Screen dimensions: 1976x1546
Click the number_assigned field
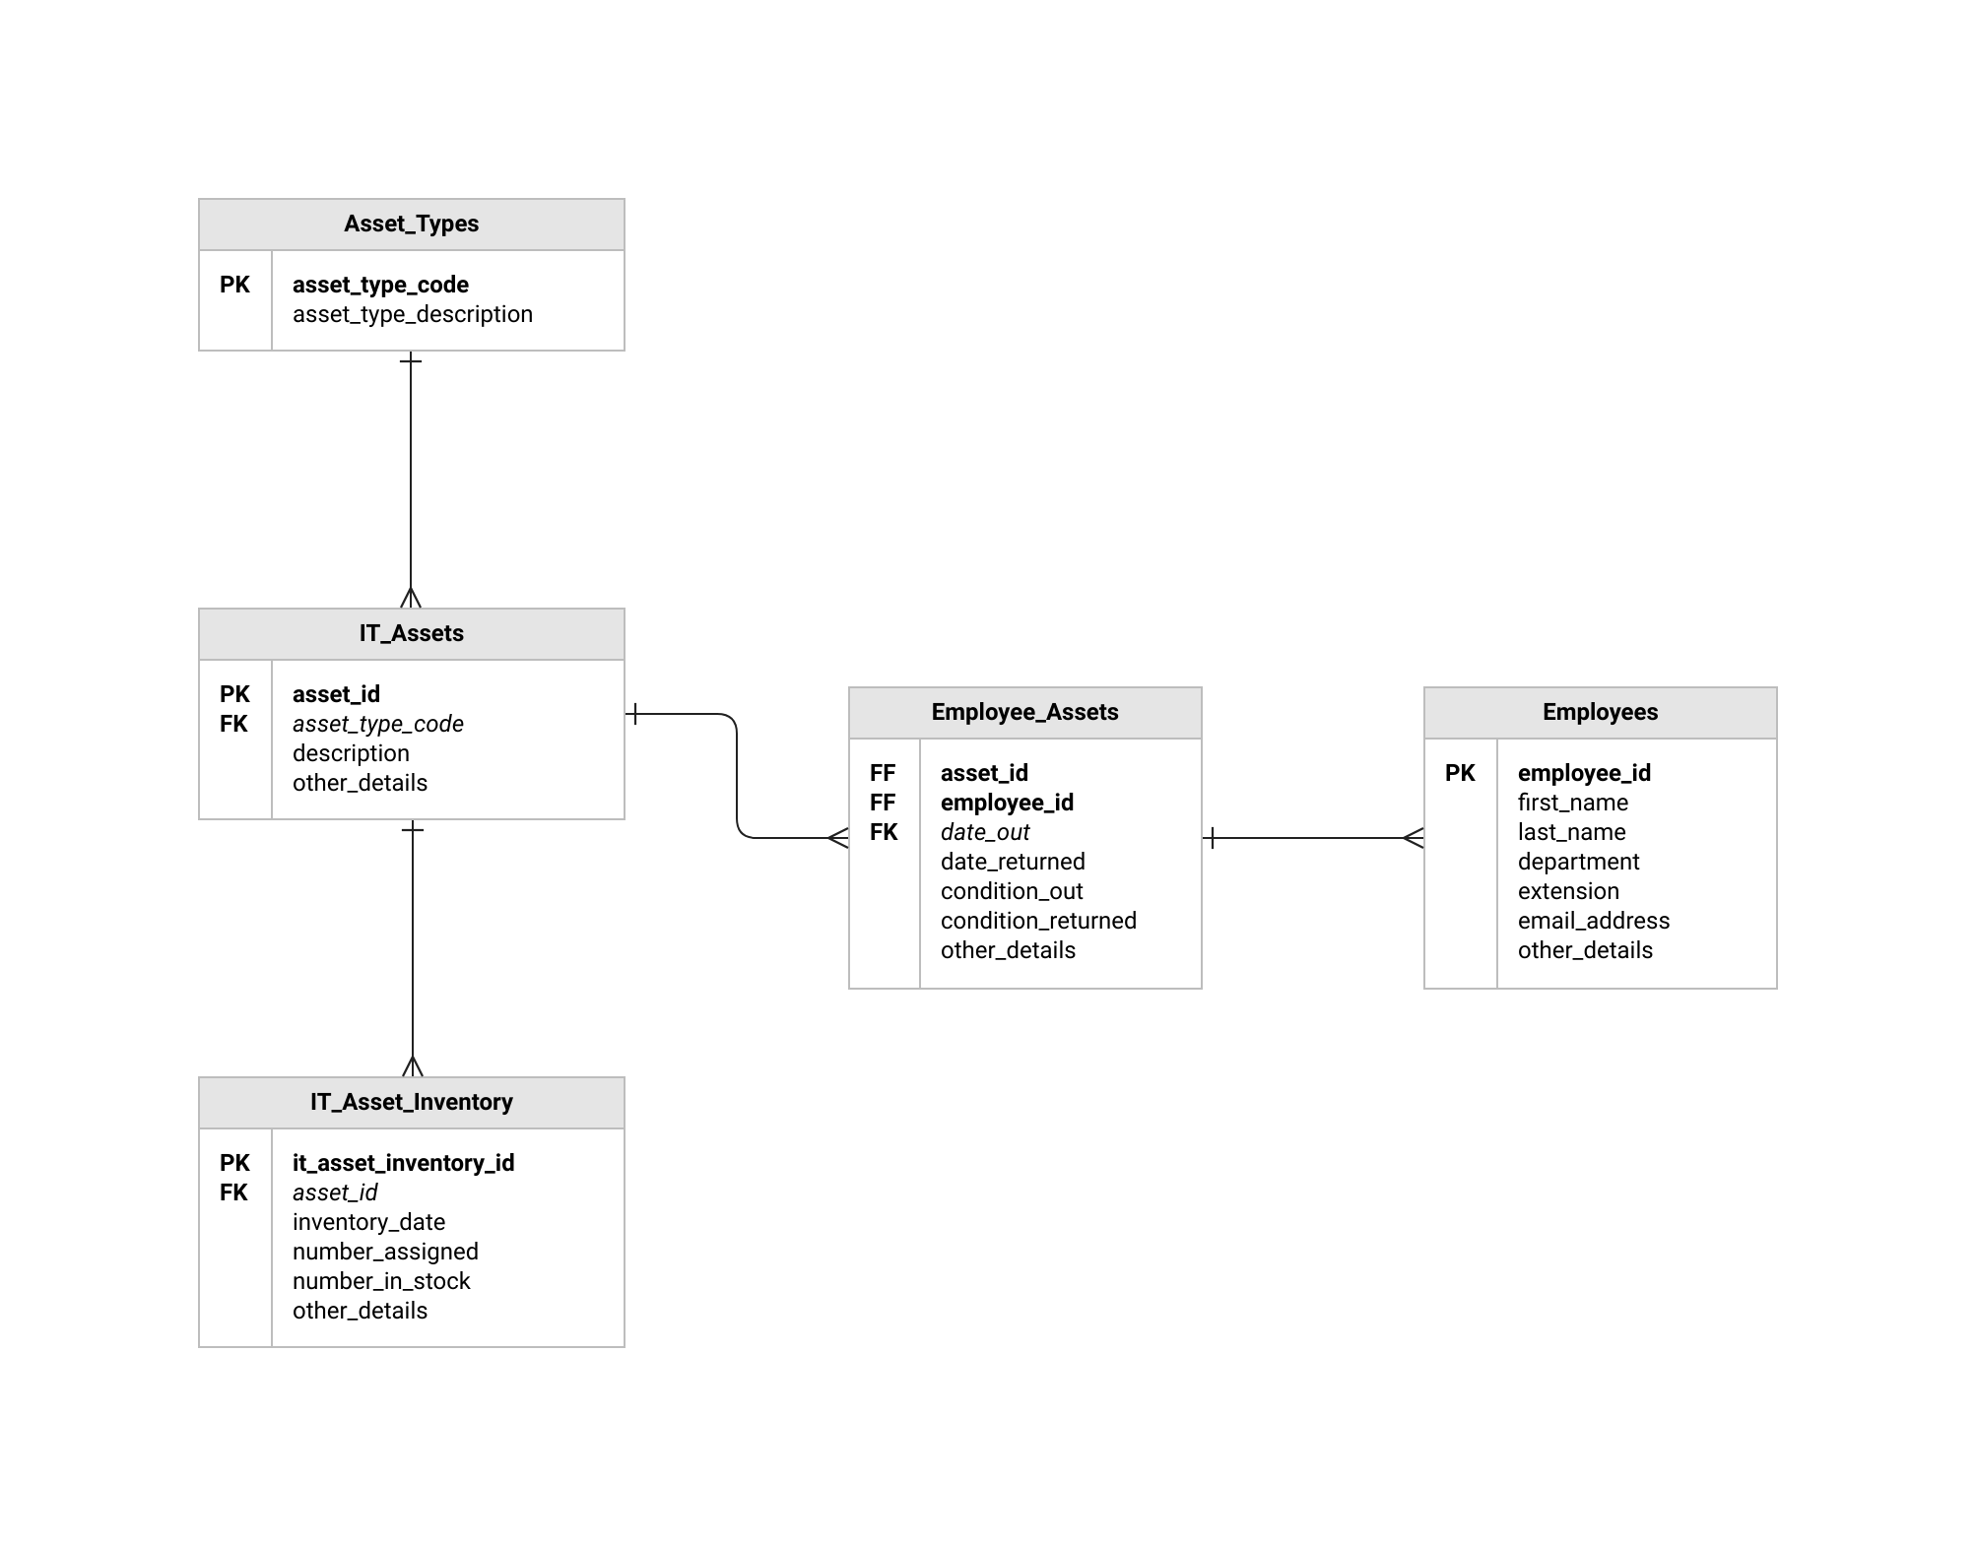tap(385, 1252)
